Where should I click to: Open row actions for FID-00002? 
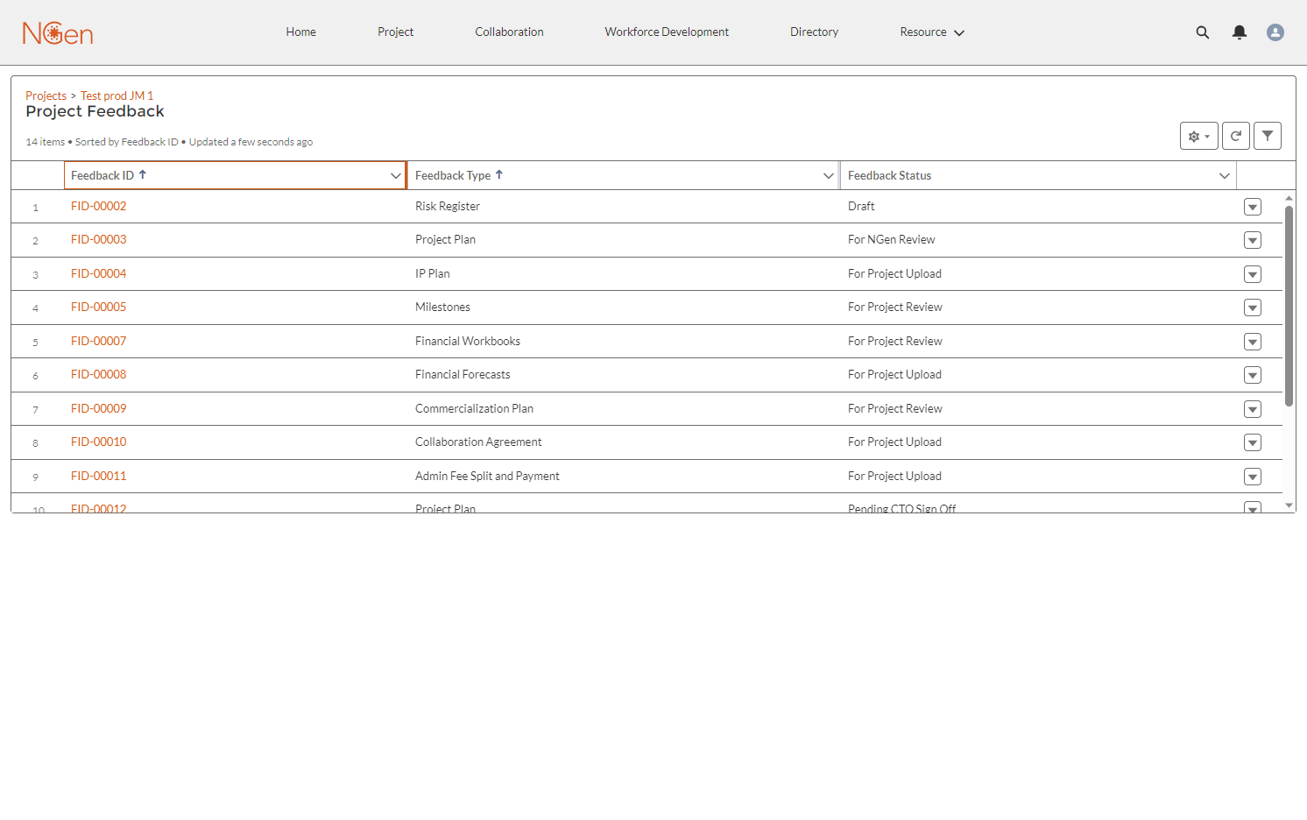coord(1253,207)
